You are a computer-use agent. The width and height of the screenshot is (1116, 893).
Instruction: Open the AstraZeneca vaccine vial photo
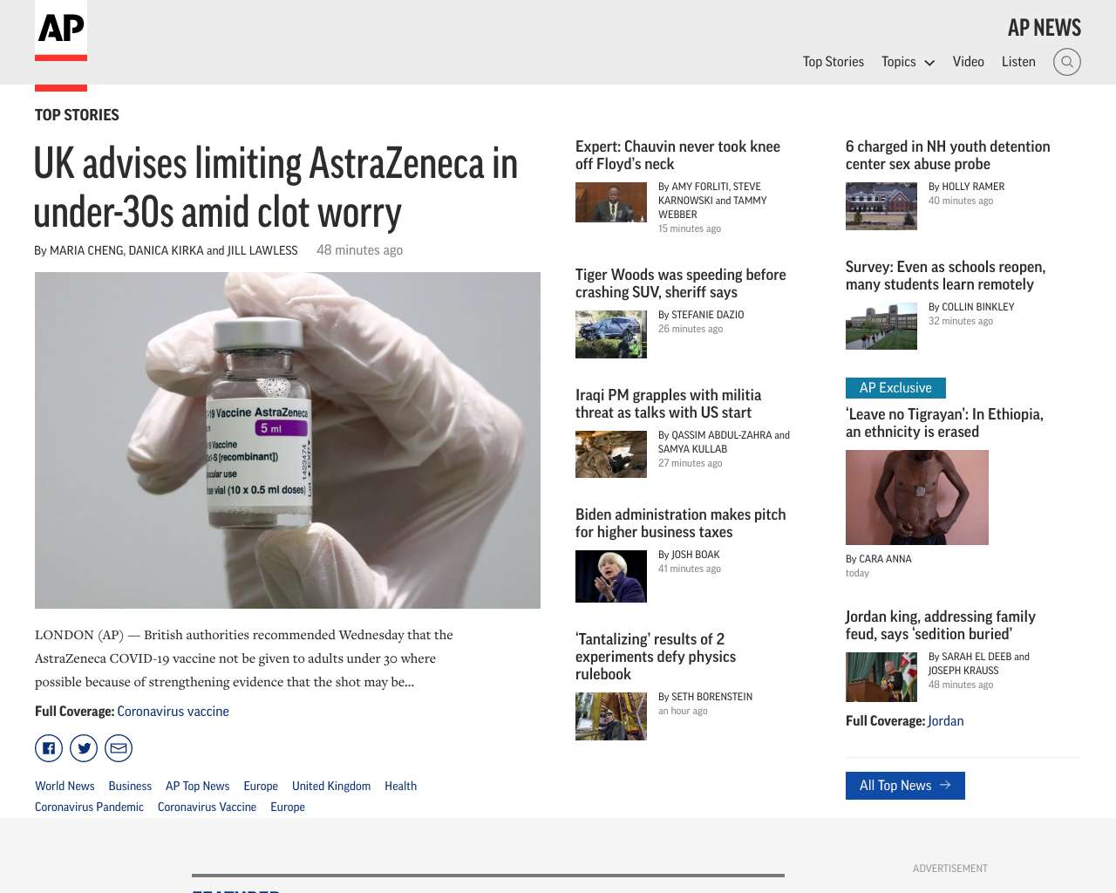tap(288, 440)
